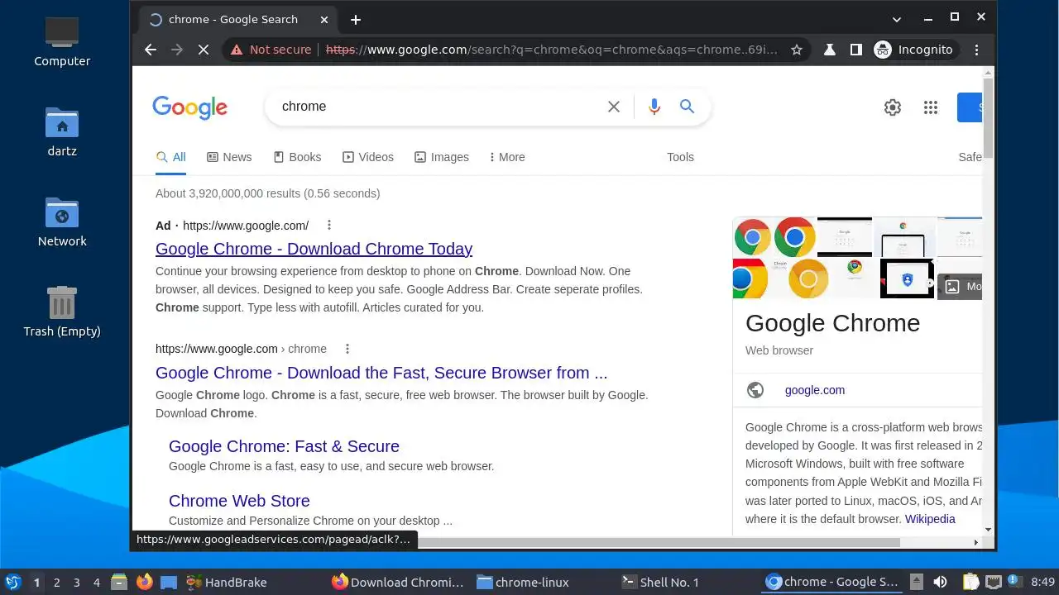Open the Computer desktop icon
The image size is (1059, 595).
click(62, 41)
